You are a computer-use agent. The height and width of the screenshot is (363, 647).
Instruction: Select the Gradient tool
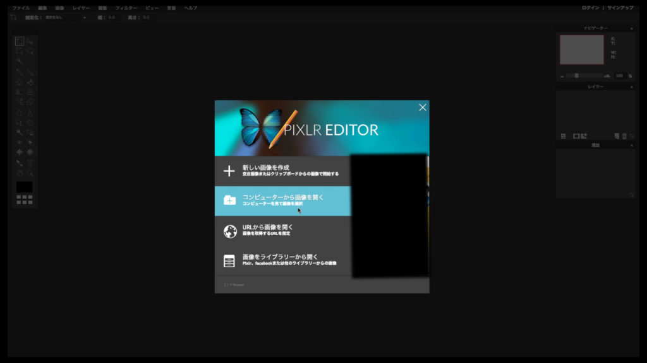(x=20, y=92)
